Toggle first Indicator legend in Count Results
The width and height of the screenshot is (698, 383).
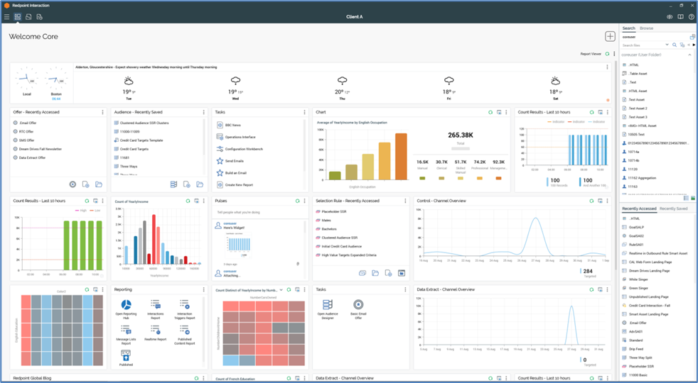(557, 122)
